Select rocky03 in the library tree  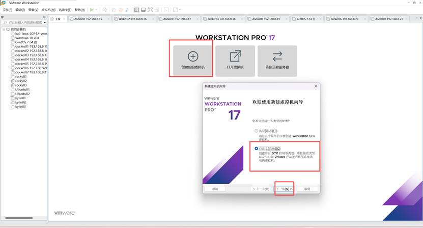click(x=19, y=85)
